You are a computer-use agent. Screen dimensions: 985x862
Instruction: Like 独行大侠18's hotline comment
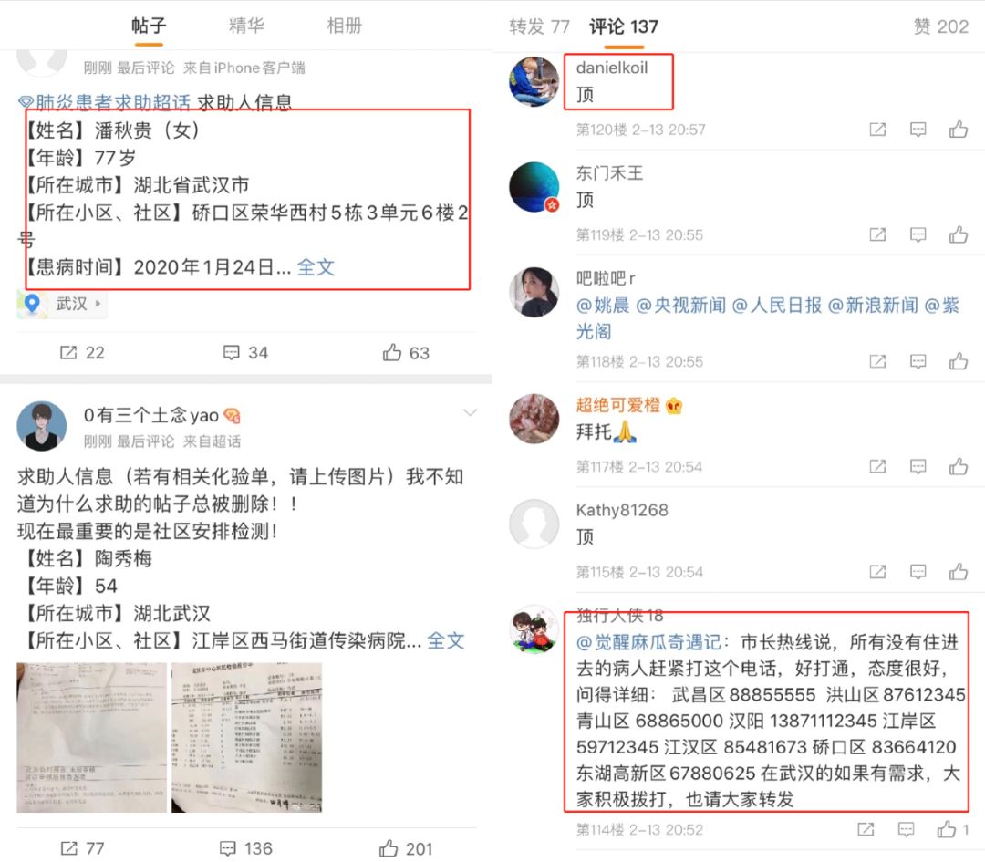point(951,829)
